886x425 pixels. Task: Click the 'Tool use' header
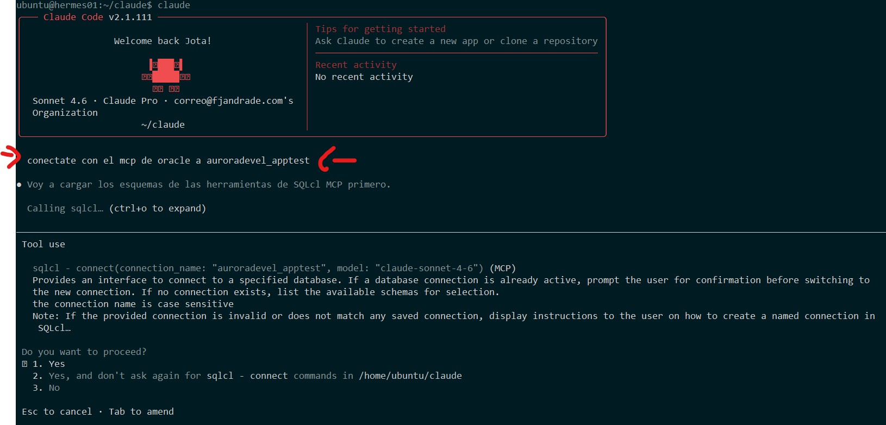[x=43, y=245]
